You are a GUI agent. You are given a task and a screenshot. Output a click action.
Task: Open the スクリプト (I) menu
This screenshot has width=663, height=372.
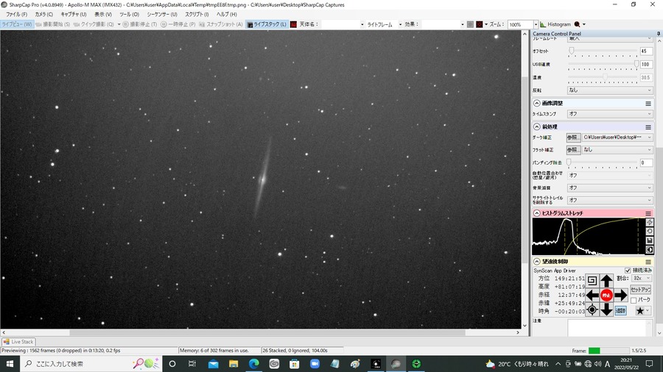[x=197, y=15]
